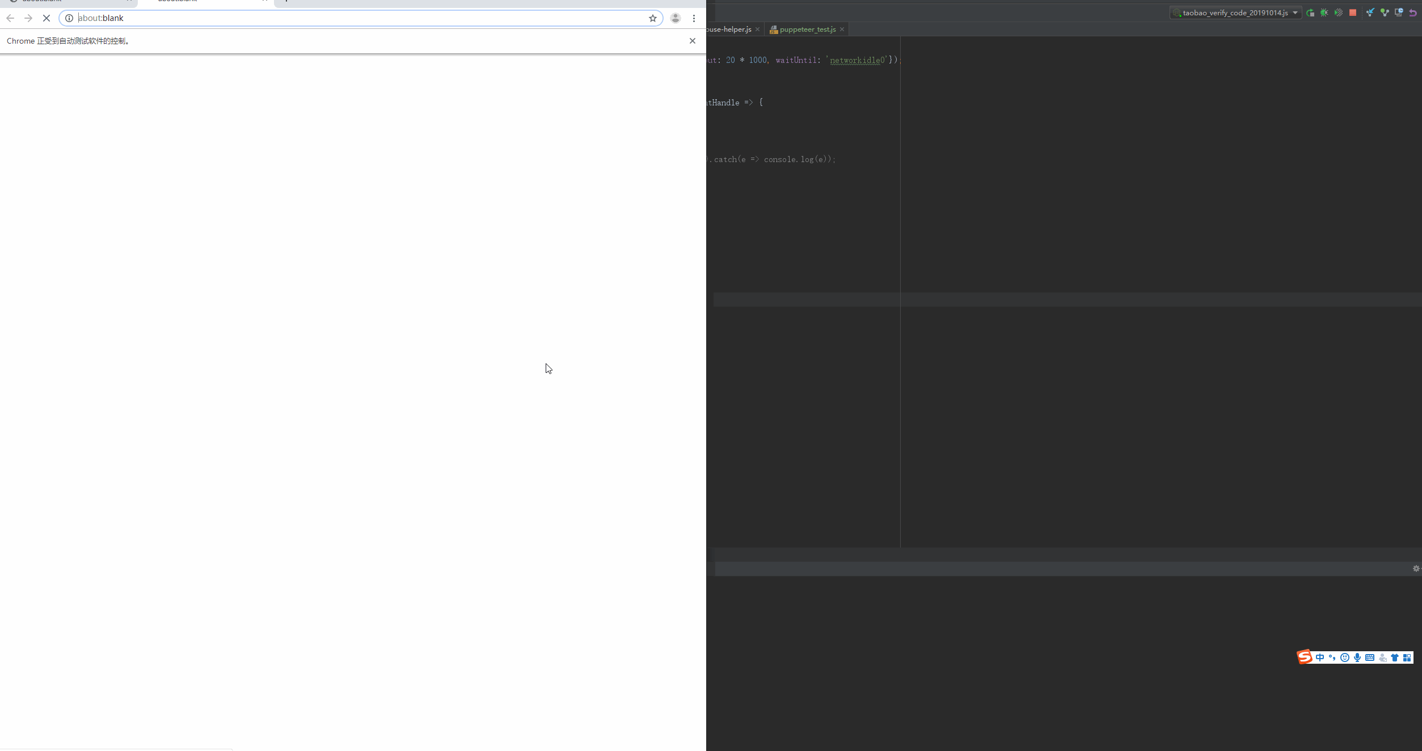Click VCS Commit branch icon
Viewport: 1422px width, 751px height.
(x=1385, y=12)
